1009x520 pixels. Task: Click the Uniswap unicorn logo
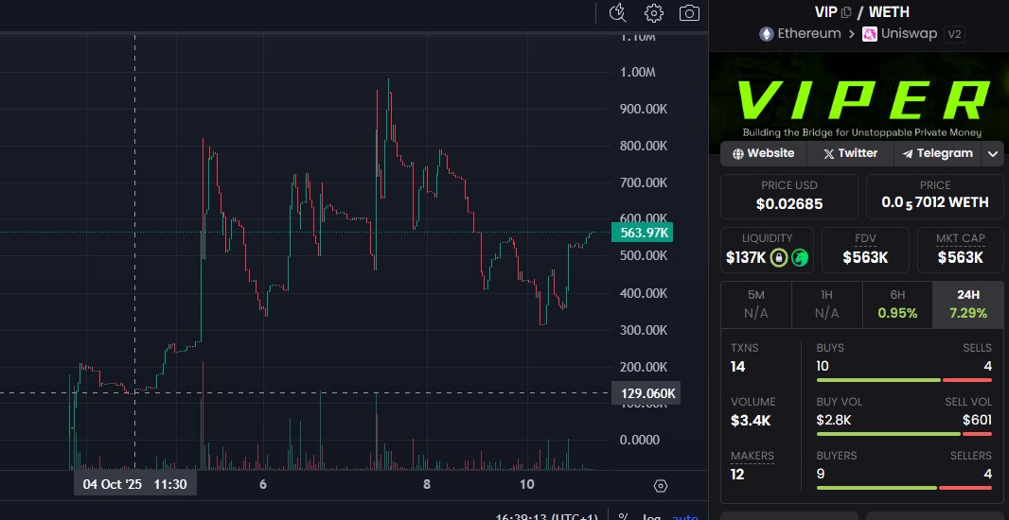point(870,34)
